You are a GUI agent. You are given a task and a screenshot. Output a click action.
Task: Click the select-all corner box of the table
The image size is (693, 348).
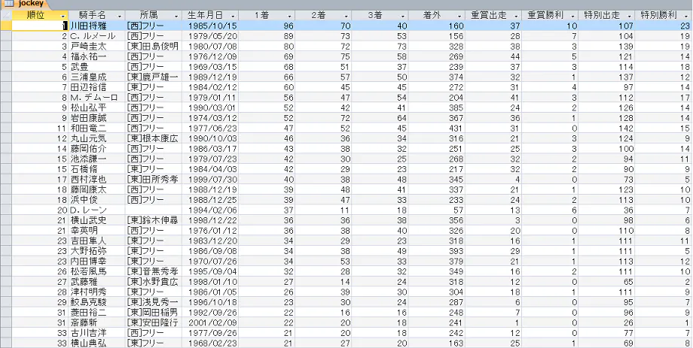6,16
